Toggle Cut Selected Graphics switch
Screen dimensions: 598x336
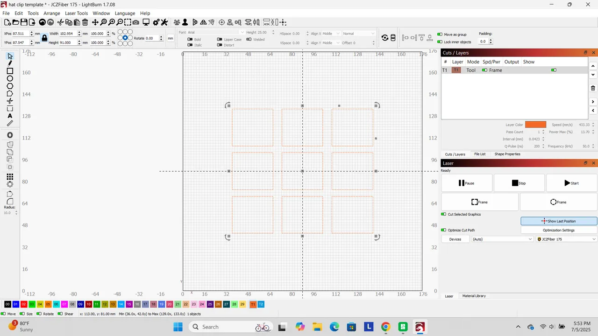pos(444,214)
